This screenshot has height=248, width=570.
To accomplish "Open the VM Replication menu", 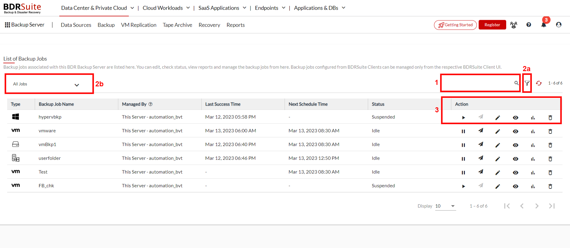I will [139, 25].
